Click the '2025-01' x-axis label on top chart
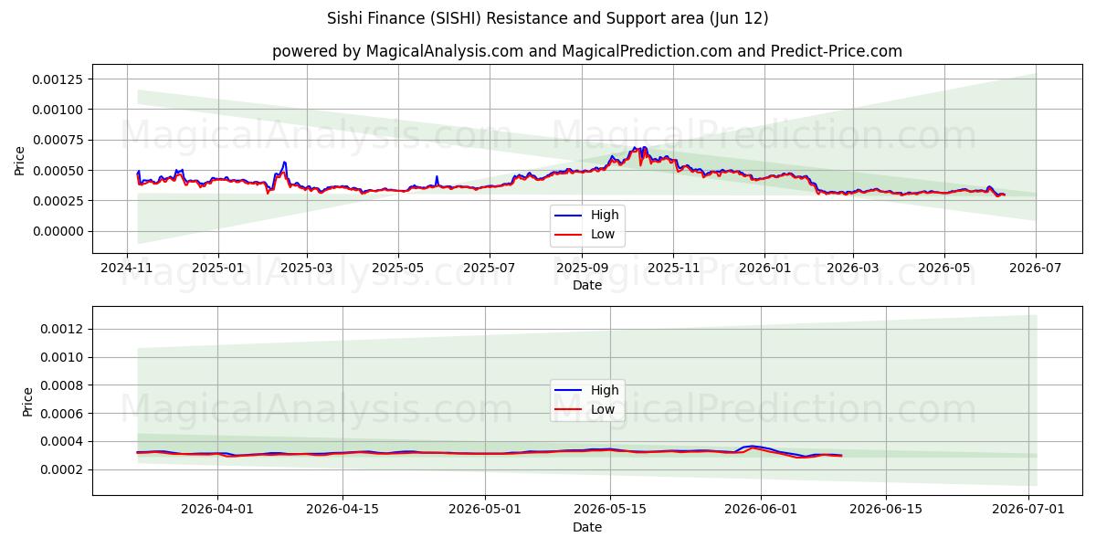1096x548 pixels. point(218,269)
